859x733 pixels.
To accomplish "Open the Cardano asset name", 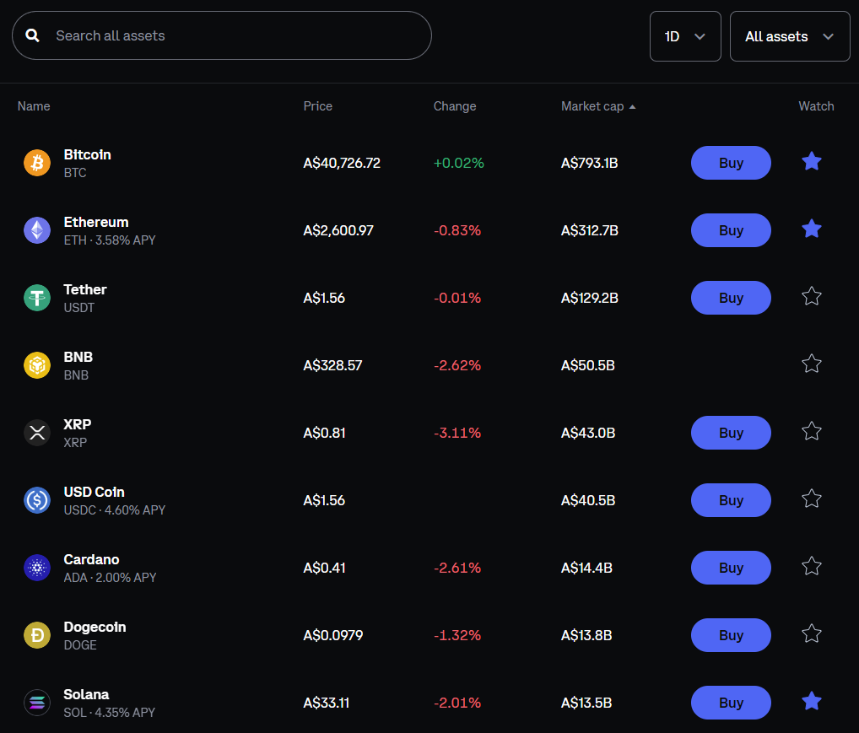I will (91, 559).
